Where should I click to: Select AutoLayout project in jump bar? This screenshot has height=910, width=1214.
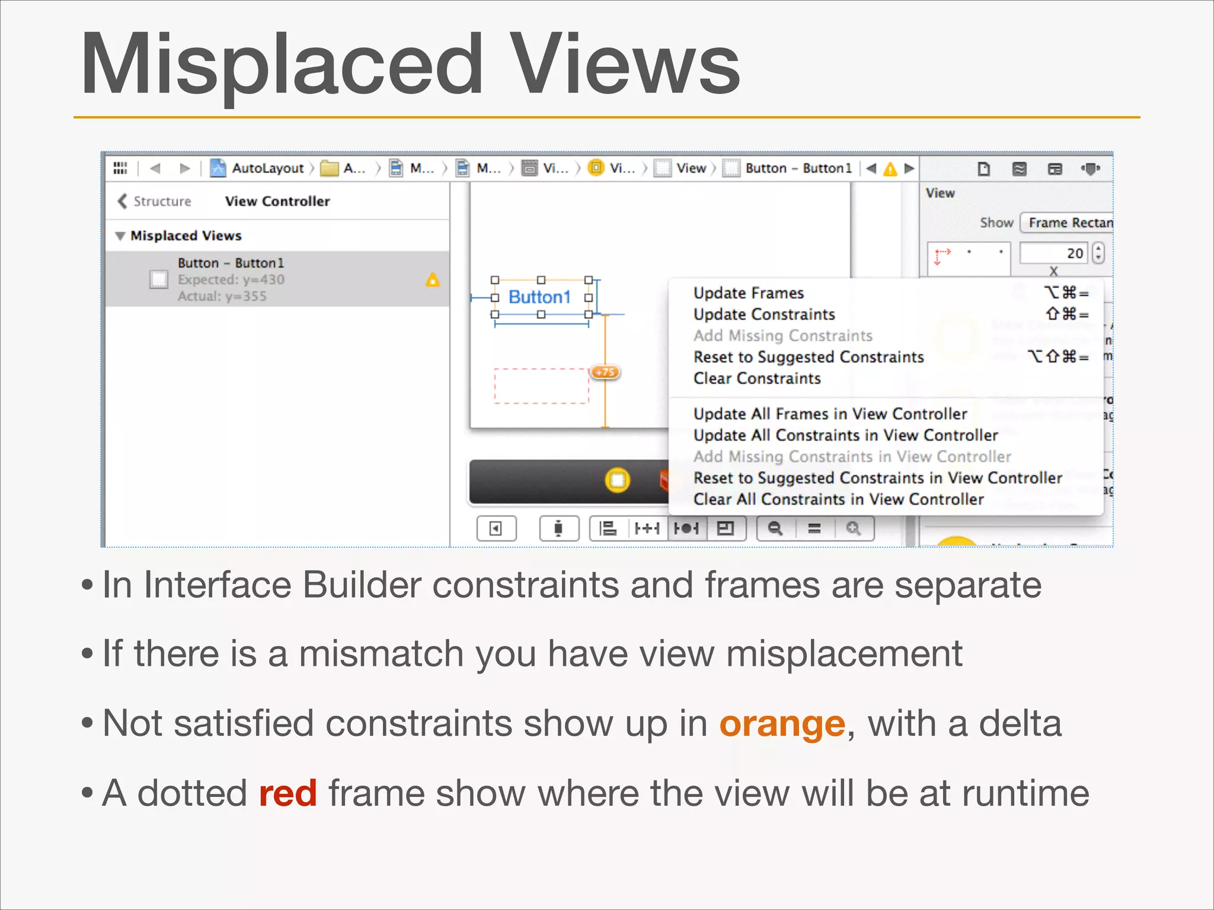point(257,168)
